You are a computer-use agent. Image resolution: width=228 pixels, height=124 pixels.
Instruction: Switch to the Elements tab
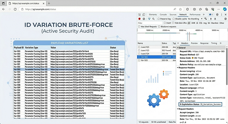click(x=153, y=15)
